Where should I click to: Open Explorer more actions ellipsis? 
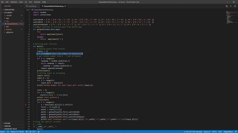pos(21,6)
